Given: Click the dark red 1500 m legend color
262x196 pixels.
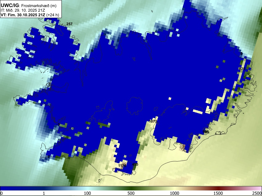Looking at the screenshot, I should 218,188.
